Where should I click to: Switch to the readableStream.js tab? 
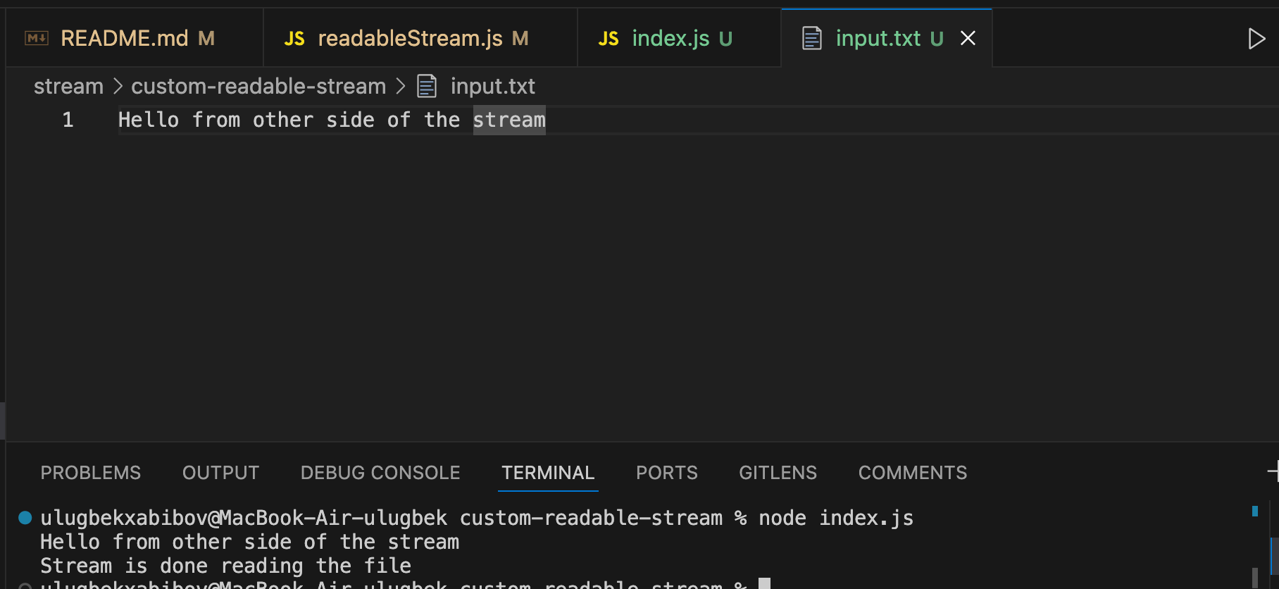coord(420,38)
